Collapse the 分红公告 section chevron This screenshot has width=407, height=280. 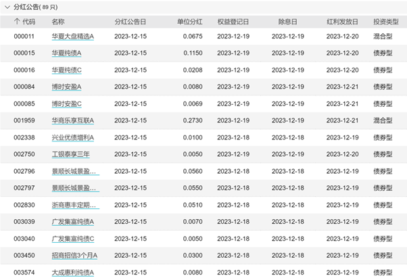coord(7,7)
